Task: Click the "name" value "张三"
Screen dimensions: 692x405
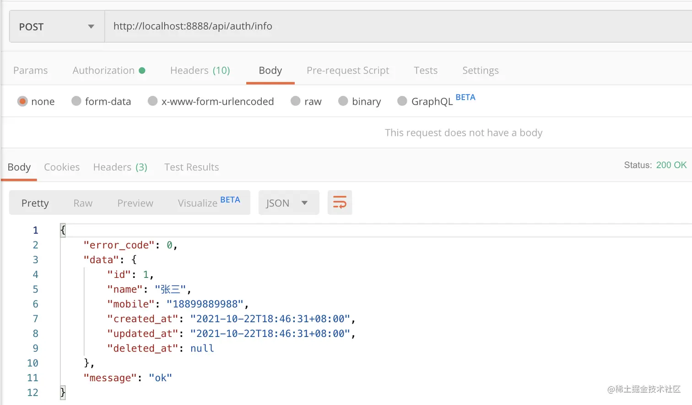Action: [x=170, y=289]
